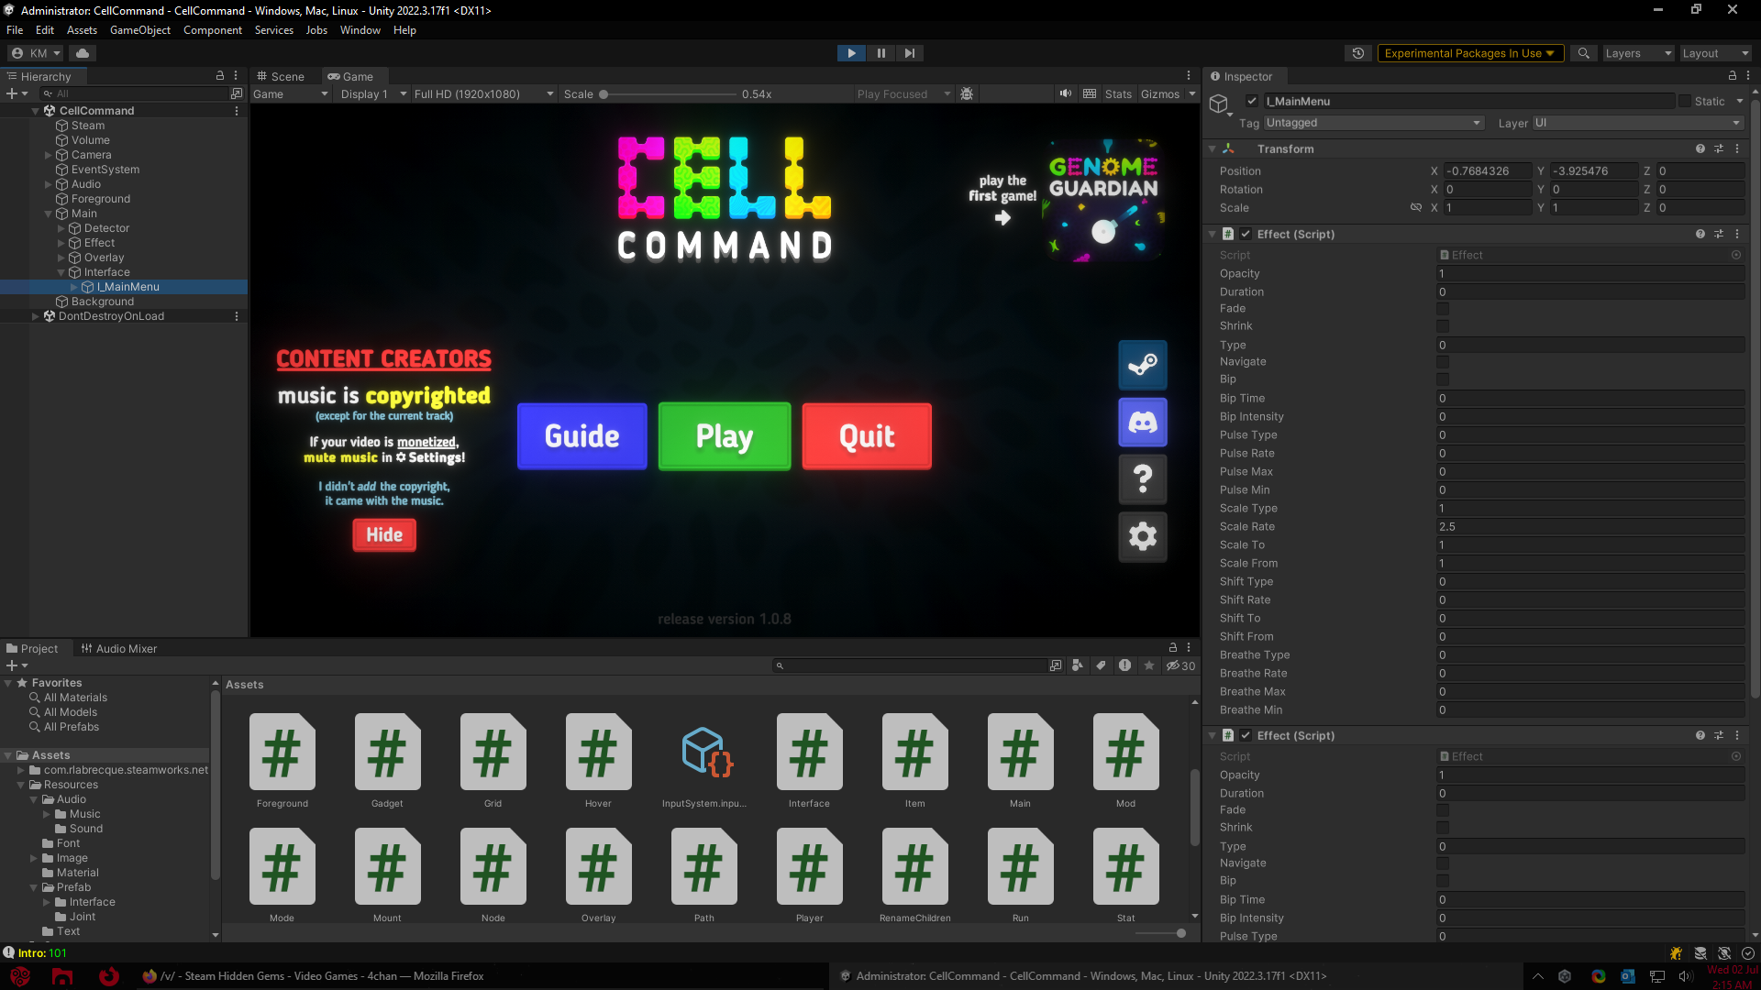The height and width of the screenshot is (990, 1761).
Task: Click the Pause button in toolbar
Action: coord(880,53)
